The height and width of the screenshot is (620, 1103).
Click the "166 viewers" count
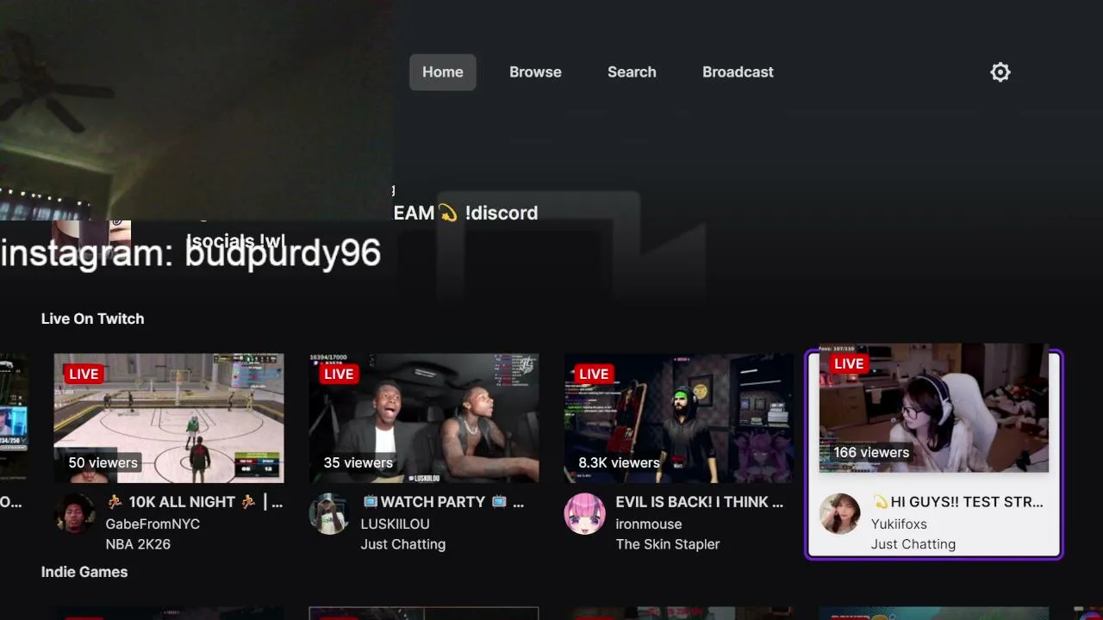(x=871, y=452)
